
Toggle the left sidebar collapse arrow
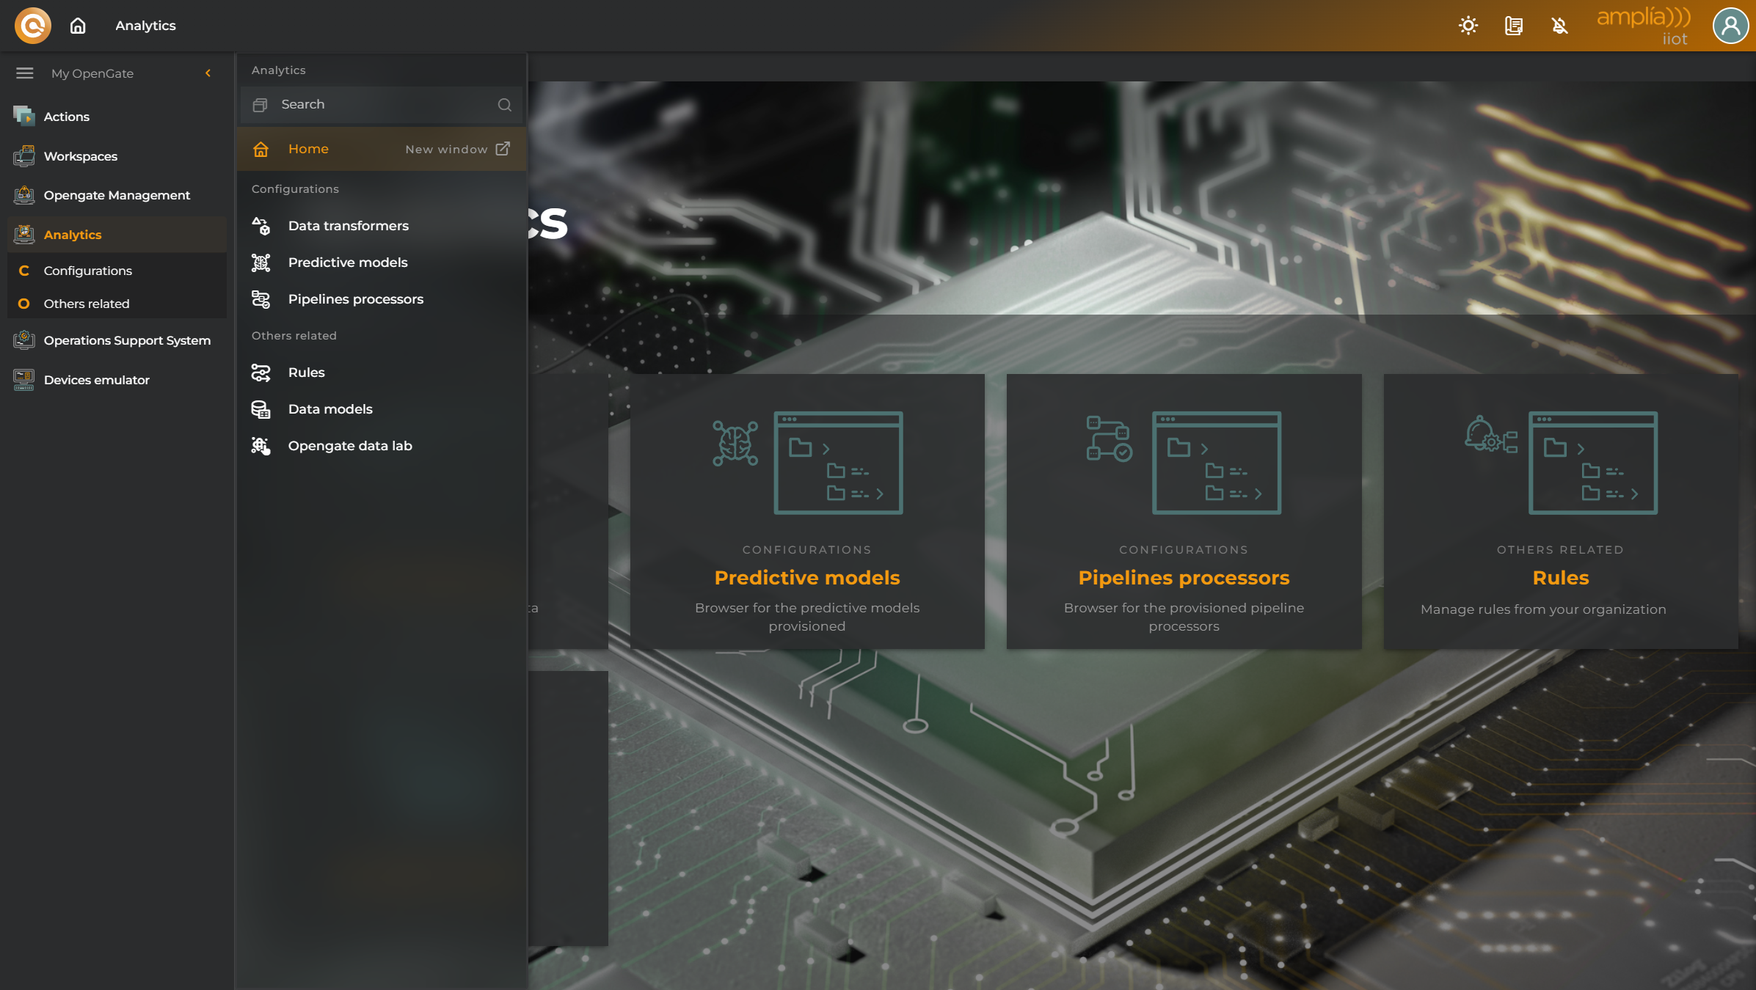point(208,73)
